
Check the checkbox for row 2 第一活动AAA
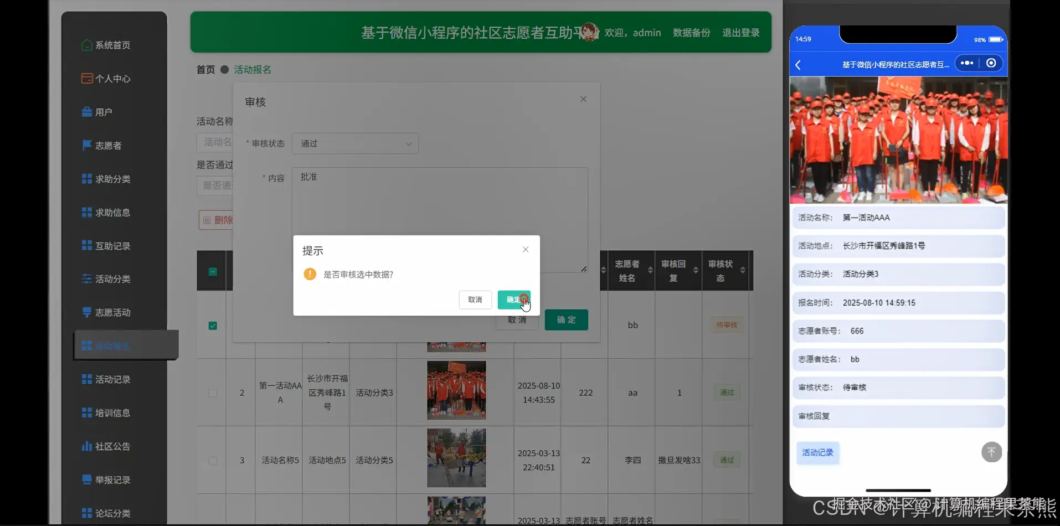click(x=213, y=393)
